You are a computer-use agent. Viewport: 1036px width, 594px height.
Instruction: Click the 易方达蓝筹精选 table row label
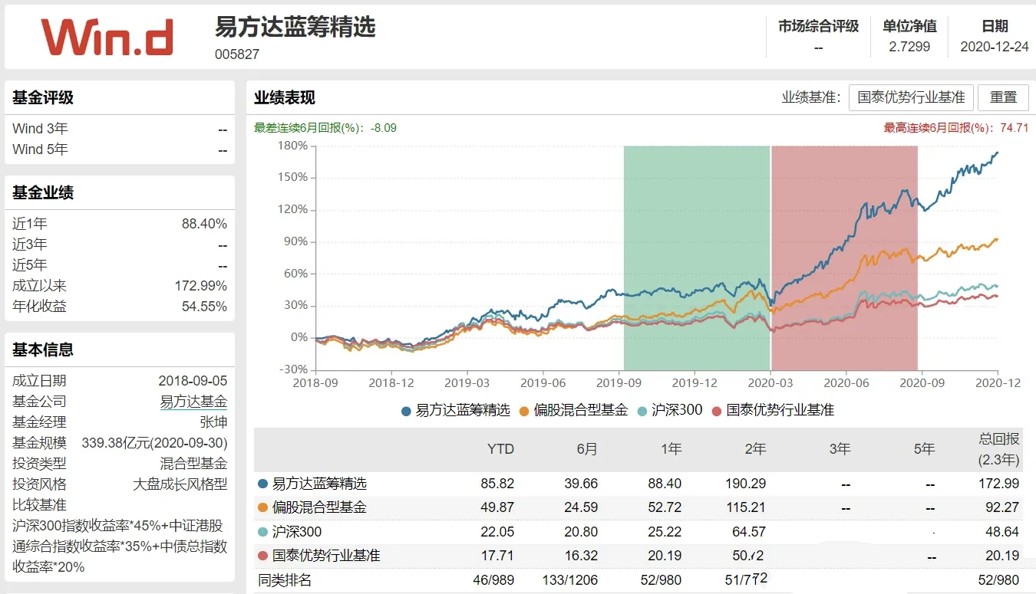[x=319, y=484]
